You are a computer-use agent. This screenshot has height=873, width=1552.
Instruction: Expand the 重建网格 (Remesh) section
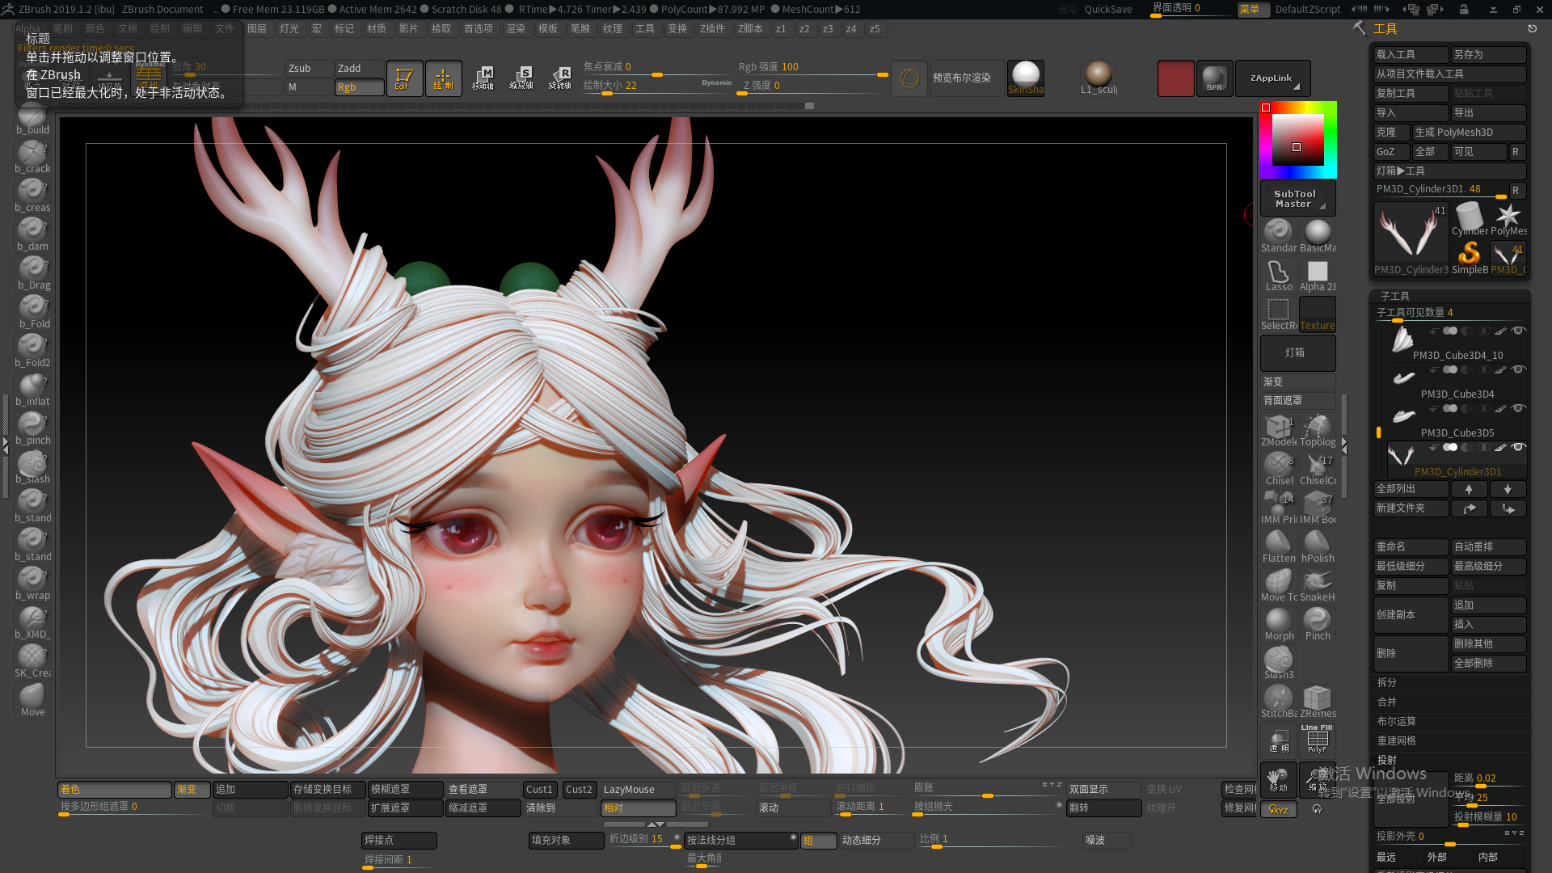click(1396, 741)
